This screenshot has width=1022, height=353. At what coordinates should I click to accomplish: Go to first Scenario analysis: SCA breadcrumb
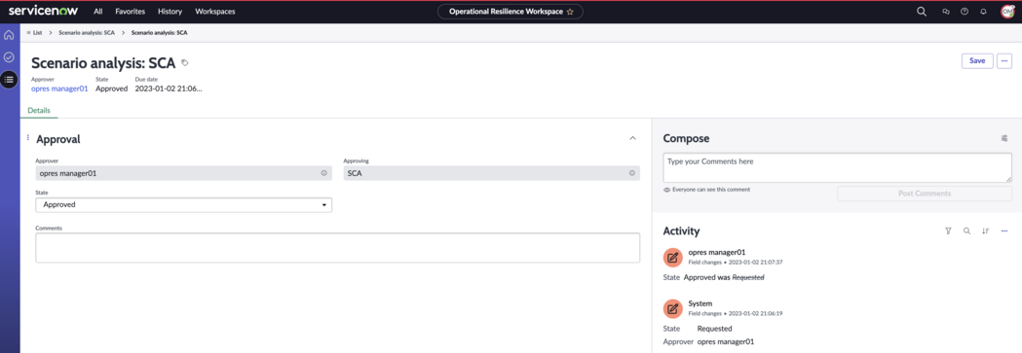pos(87,32)
